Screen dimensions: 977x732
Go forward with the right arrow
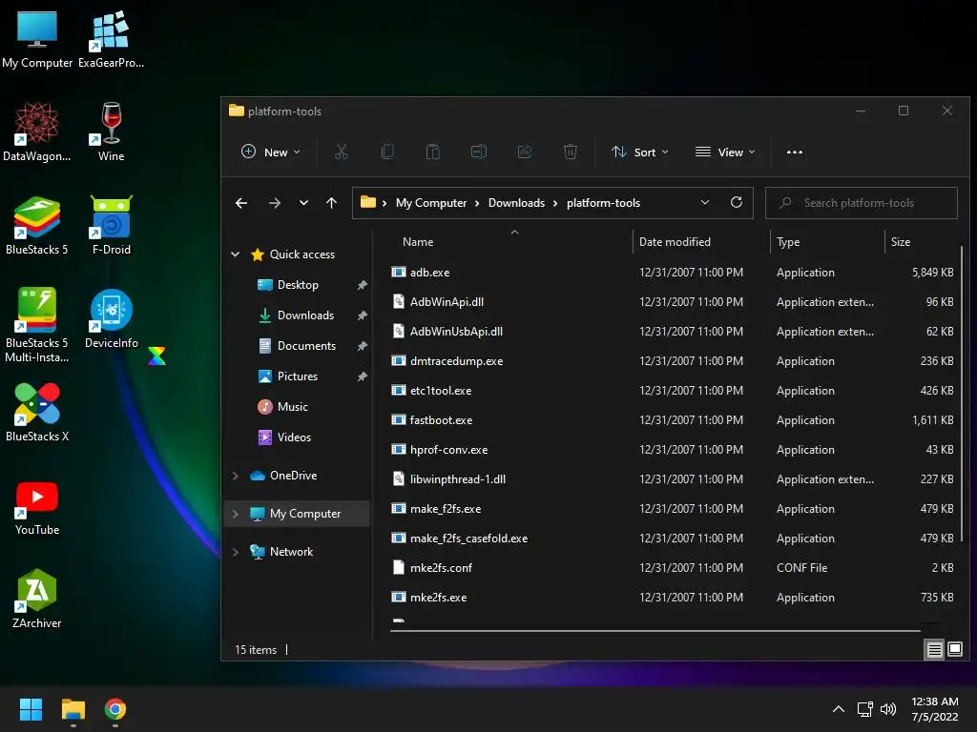(x=274, y=203)
